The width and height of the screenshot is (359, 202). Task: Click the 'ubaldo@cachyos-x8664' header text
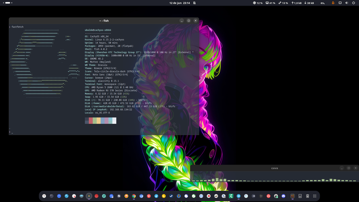pos(98,30)
